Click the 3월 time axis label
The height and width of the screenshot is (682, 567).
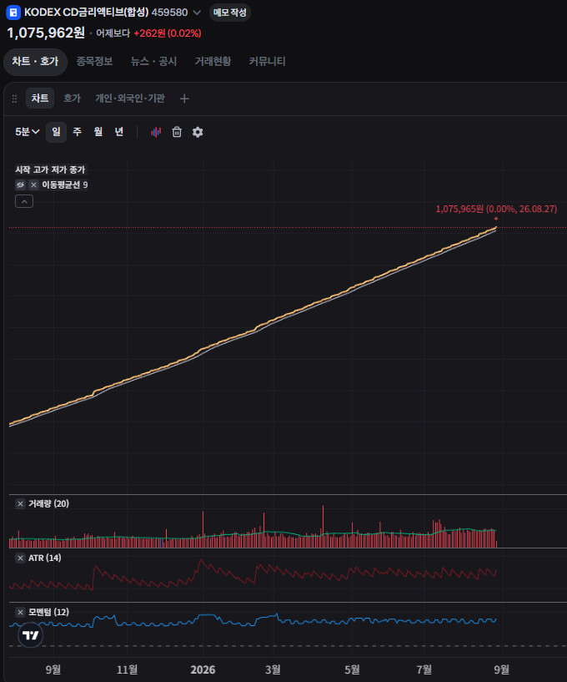(x=273, y=669)
